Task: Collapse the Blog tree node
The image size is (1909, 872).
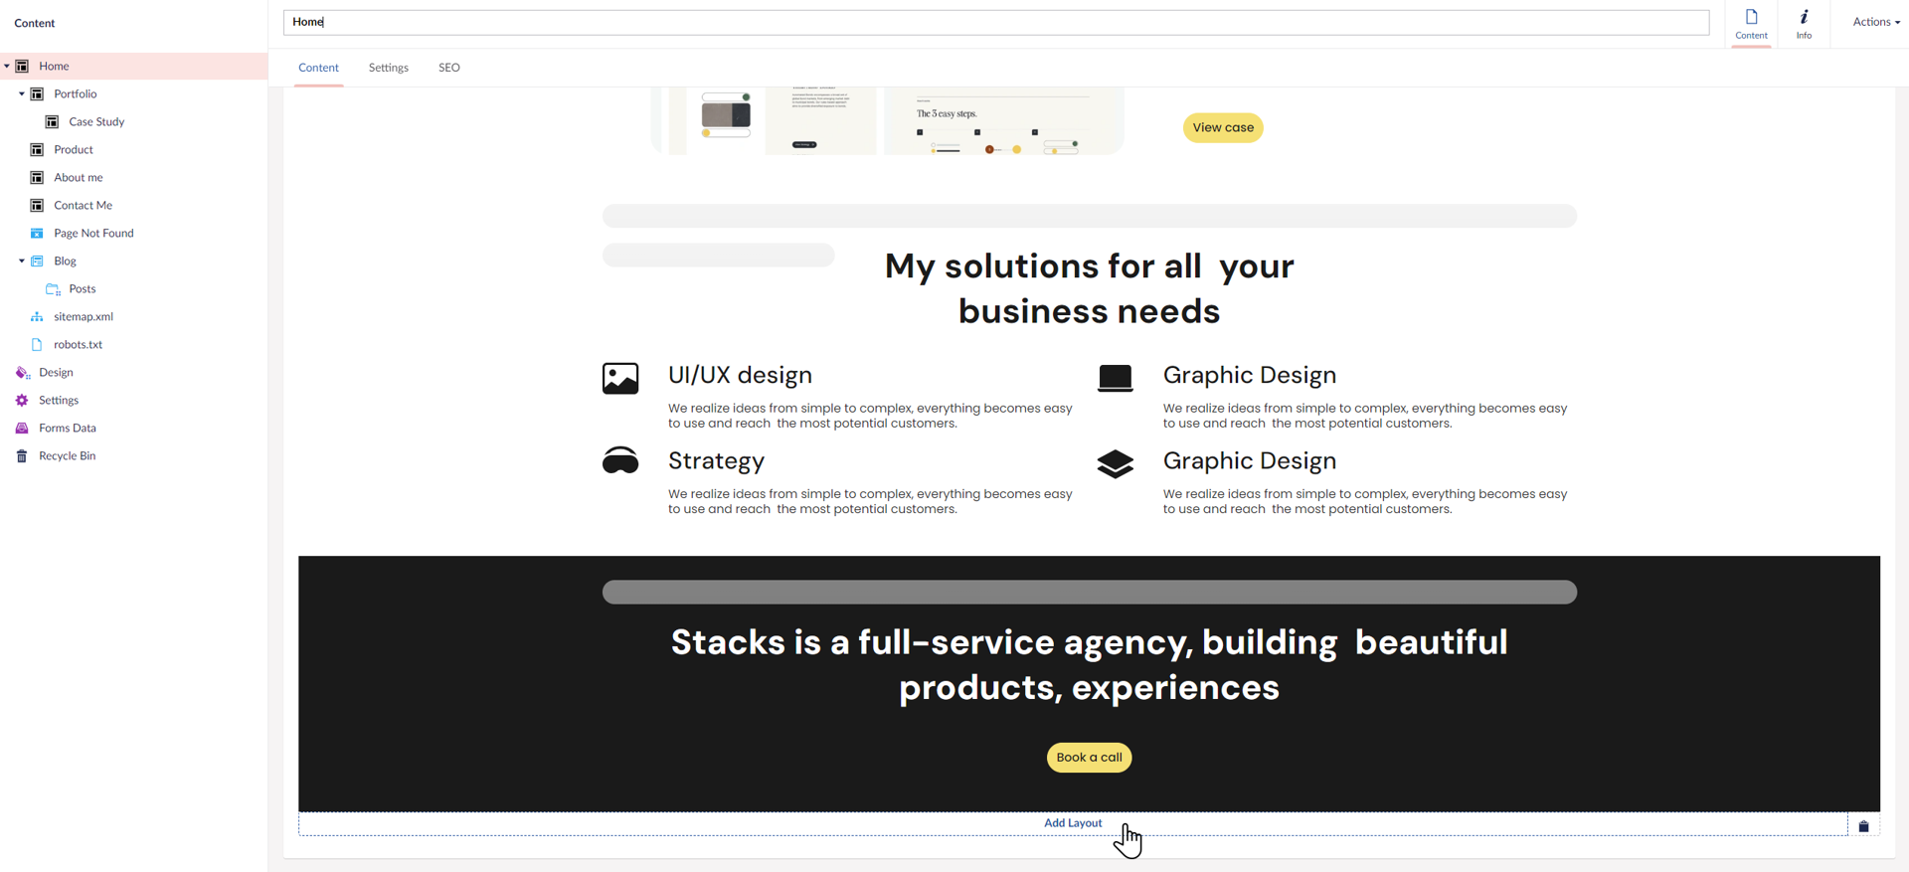Action: [22, 262]
